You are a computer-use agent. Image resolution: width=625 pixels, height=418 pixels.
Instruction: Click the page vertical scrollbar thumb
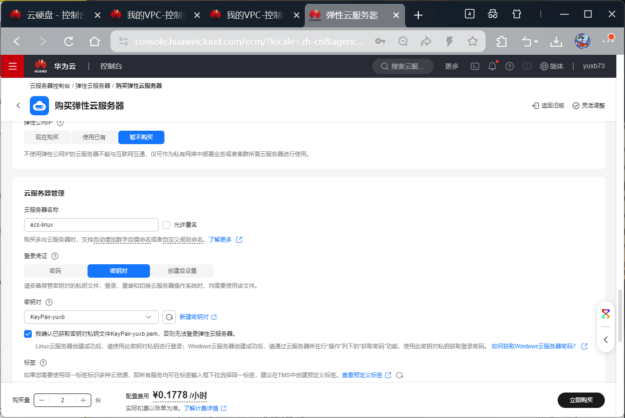[x=621, y=315]
